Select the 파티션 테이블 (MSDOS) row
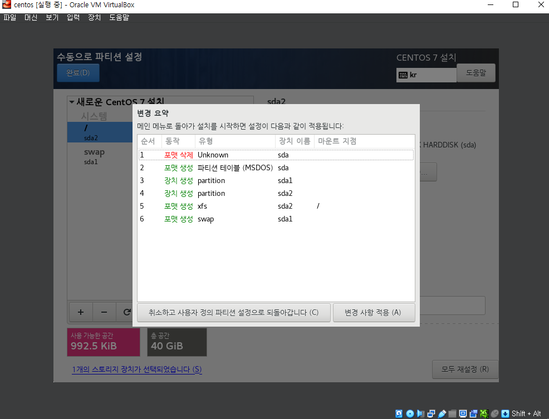The image size is (549, 419). pyautogui.click(x=276, y=167)
